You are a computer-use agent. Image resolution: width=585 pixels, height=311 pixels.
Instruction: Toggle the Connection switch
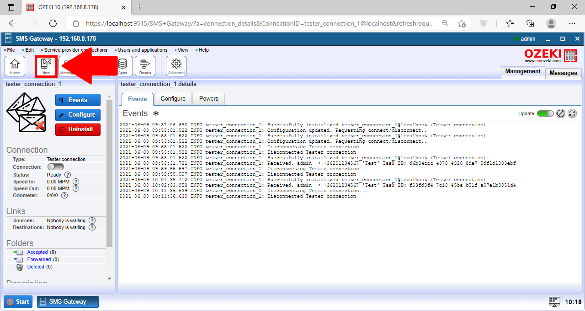tap(56, 167)
